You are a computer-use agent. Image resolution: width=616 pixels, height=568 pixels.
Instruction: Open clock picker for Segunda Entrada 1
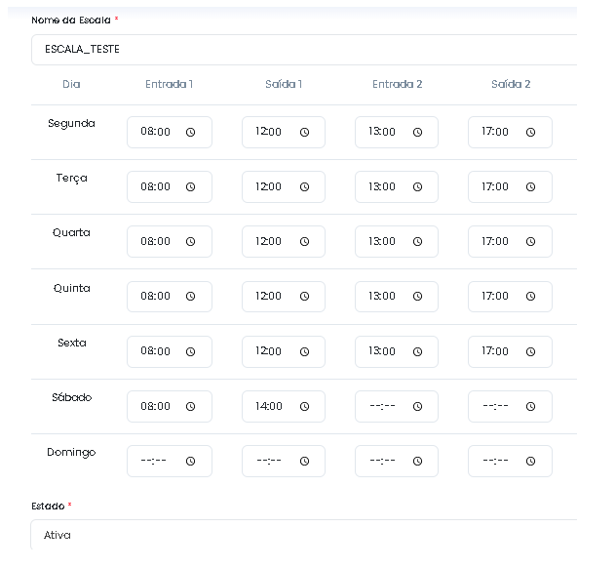coord(190,132)
